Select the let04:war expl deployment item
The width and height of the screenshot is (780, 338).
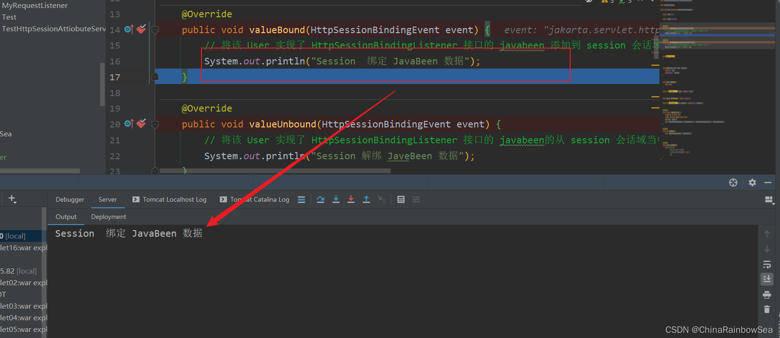23,318
